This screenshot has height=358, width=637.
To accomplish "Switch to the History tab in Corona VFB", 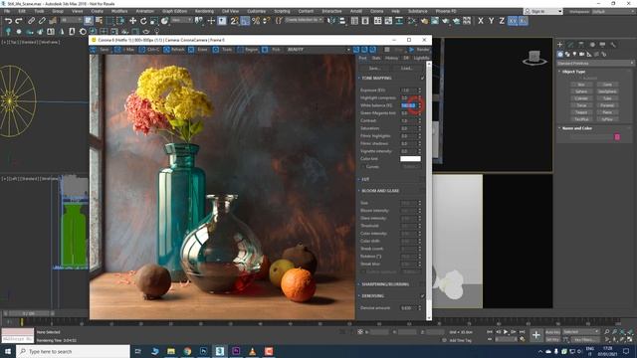I will point(391,58).
